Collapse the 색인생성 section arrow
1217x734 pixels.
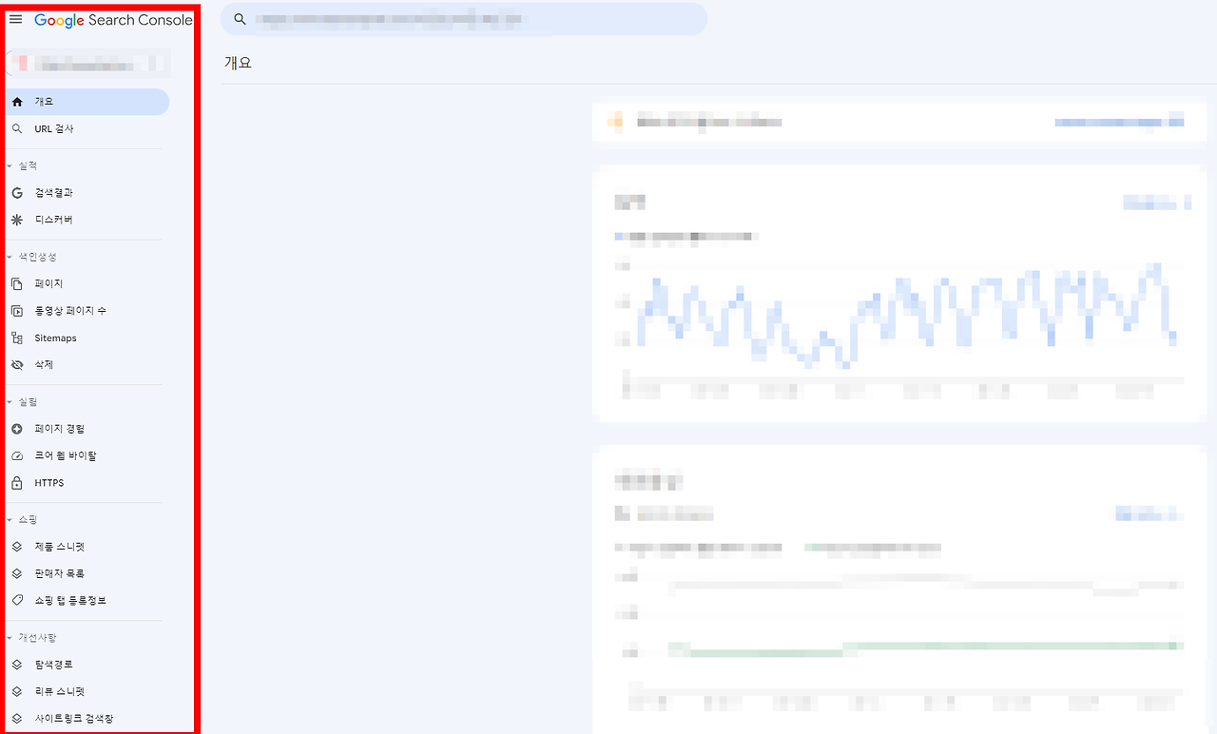[10, 257]
